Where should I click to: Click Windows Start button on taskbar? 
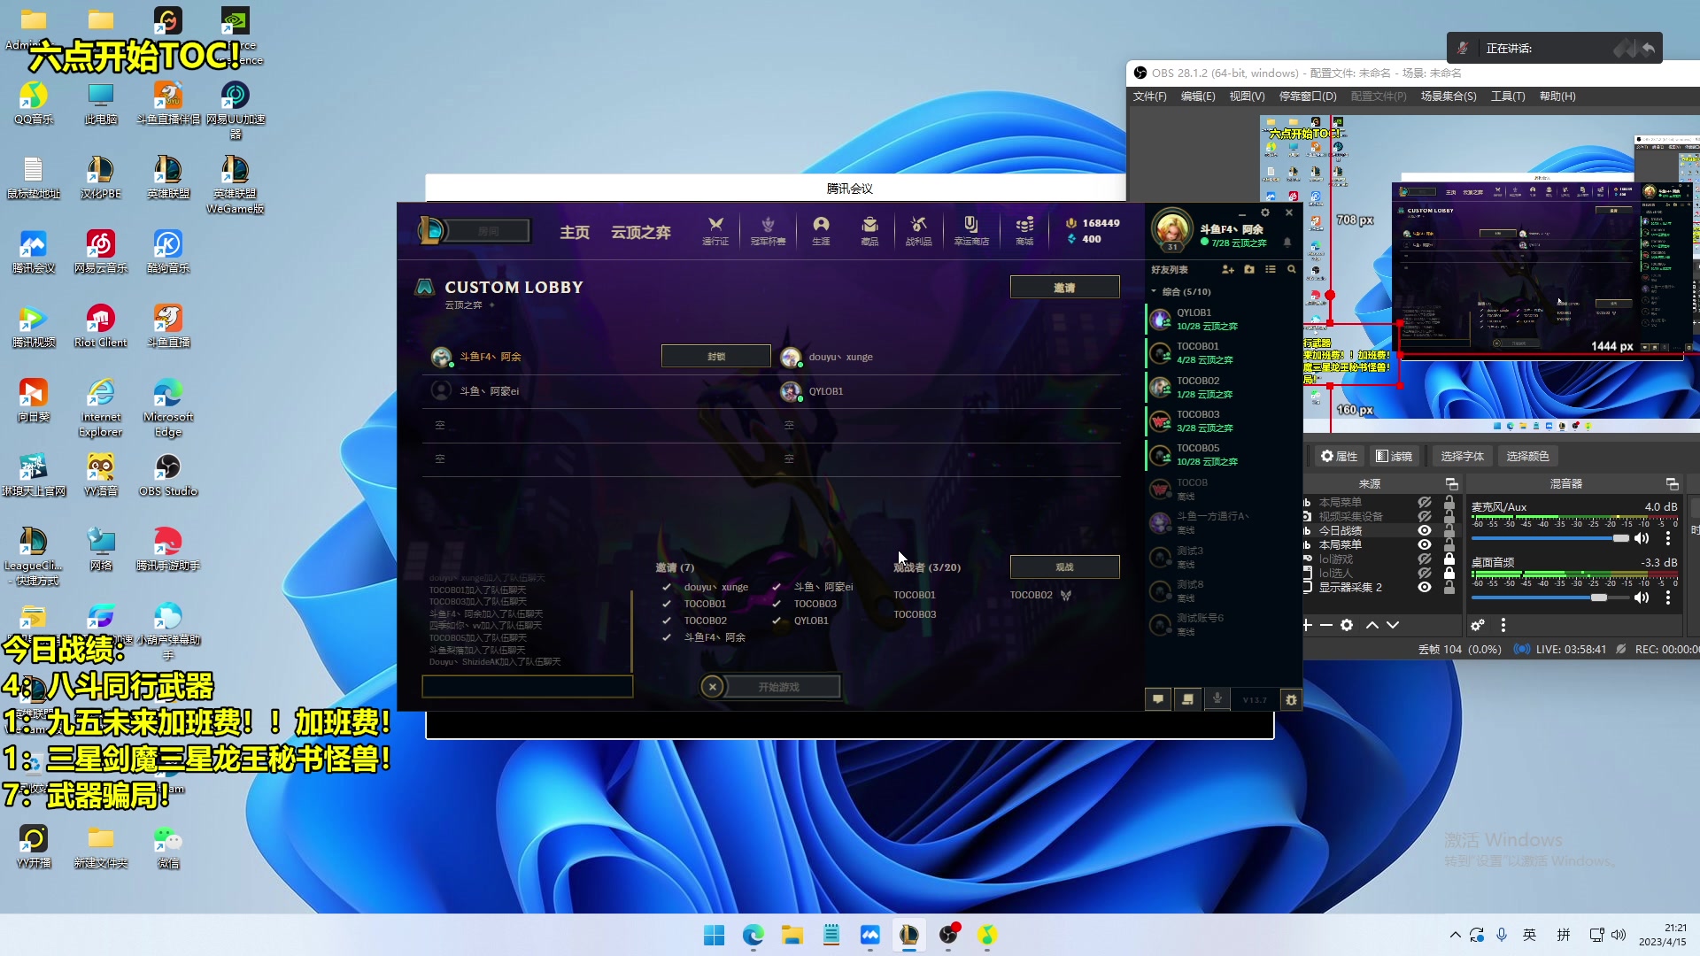714,935
